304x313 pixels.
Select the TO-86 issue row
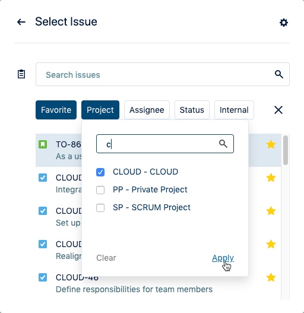pyautogui.click(x=159, y=150)
